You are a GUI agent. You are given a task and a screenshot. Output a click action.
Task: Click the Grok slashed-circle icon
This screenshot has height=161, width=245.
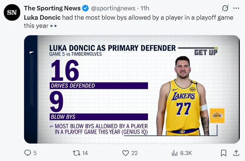click(225, 8)
